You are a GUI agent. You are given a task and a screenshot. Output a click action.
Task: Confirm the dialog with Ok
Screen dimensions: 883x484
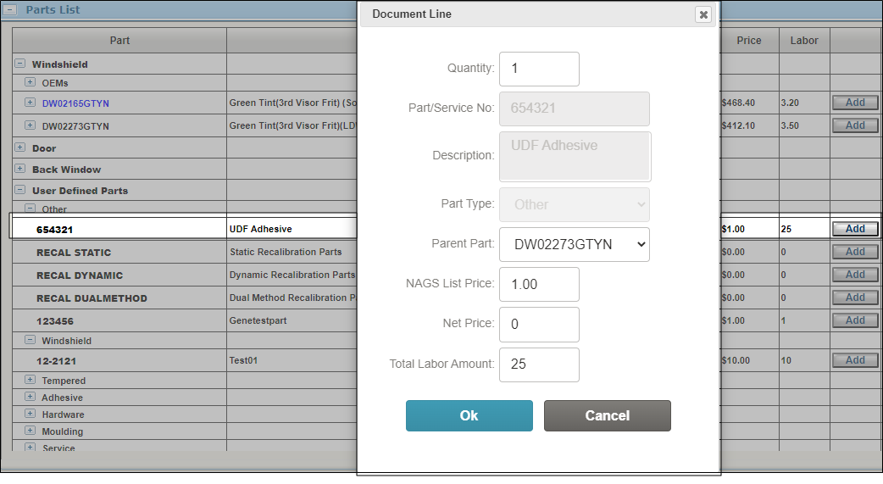pos(469,416)
